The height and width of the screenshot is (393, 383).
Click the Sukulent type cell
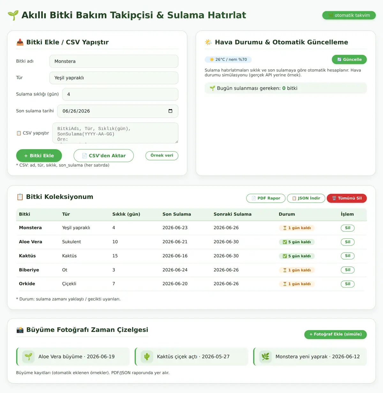[71, 242]
